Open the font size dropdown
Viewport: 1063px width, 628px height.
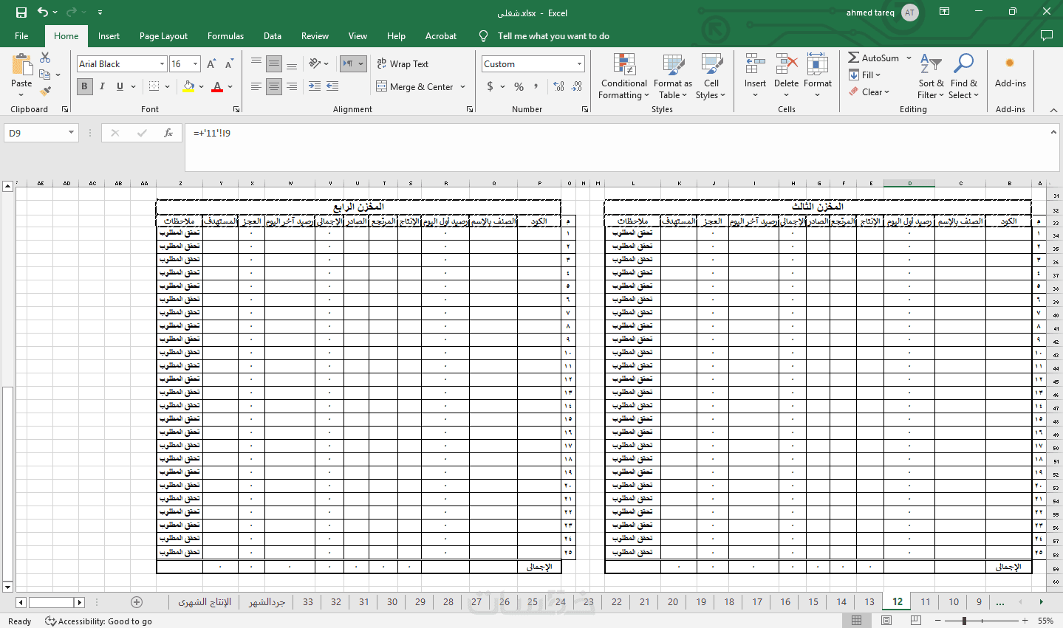coord(195,64)
